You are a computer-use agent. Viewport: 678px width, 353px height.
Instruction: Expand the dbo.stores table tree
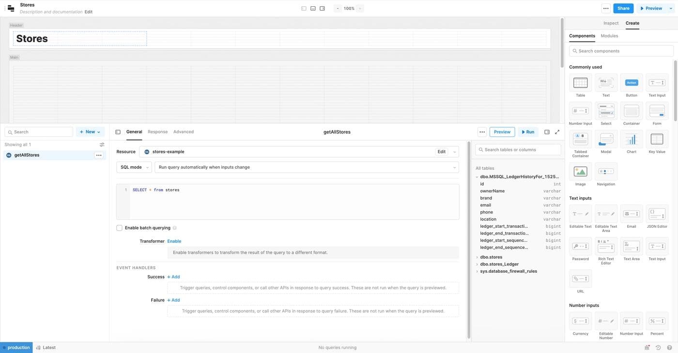(477, 257)
